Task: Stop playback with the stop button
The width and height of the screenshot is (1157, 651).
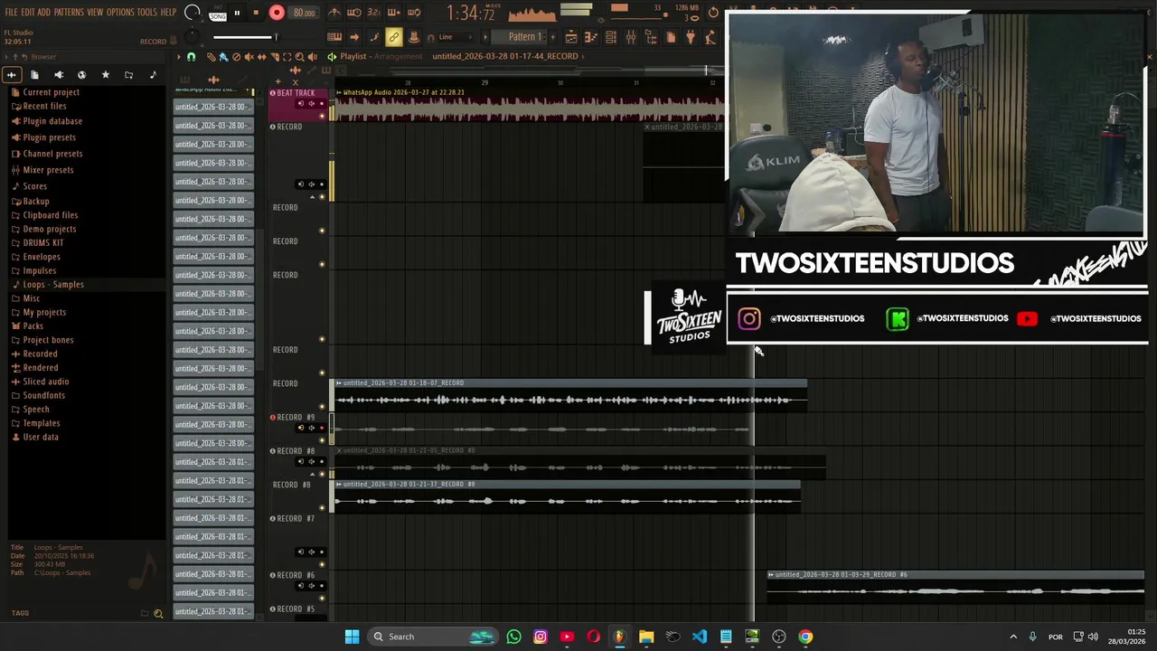Action: [x=256, y=13]
